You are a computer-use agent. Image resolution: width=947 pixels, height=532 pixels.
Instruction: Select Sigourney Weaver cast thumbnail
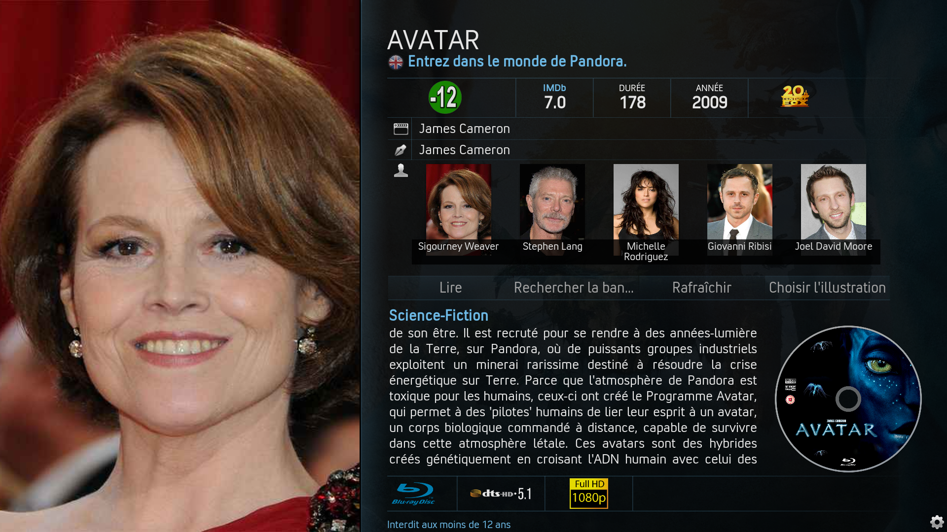[x=458, y=209]
